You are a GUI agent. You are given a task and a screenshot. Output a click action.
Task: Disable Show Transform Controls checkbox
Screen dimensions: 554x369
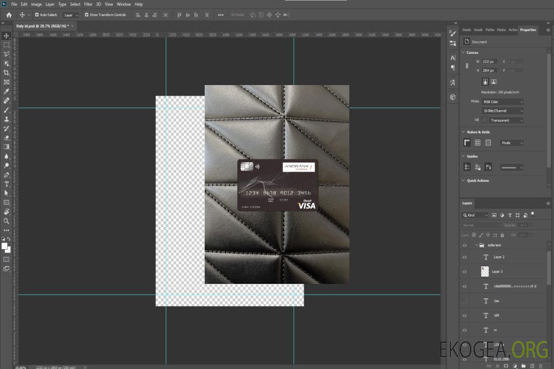point(87,15)
